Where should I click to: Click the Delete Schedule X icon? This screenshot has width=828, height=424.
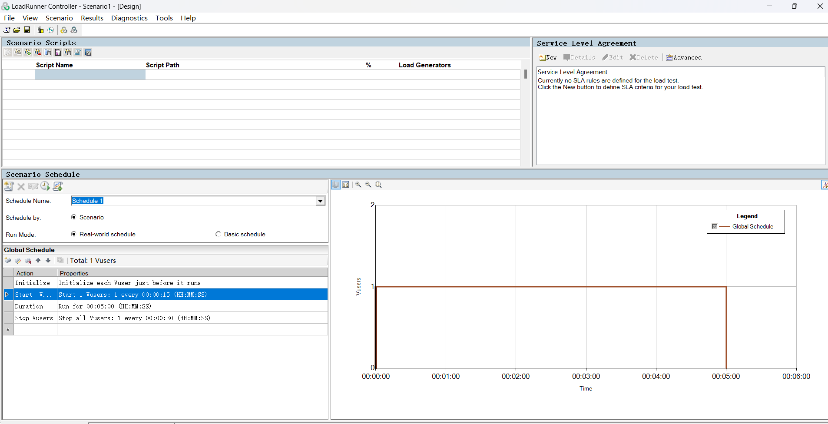coord(21,186)
